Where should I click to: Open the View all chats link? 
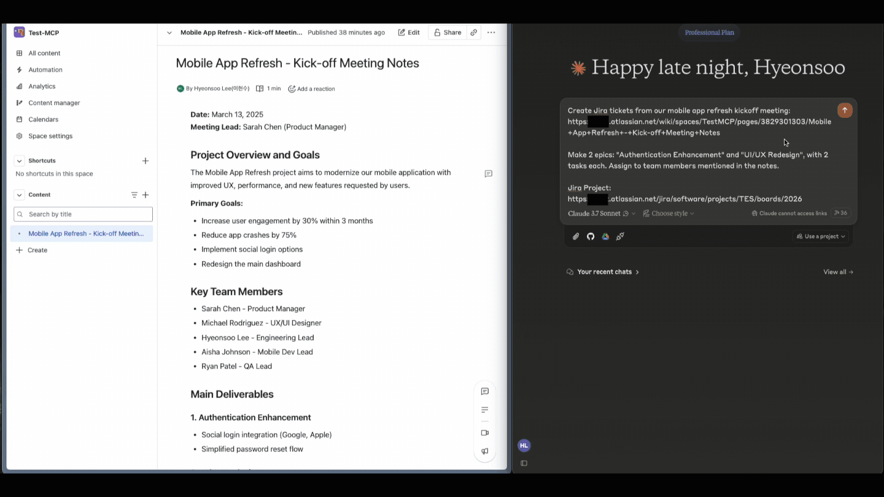838,272
